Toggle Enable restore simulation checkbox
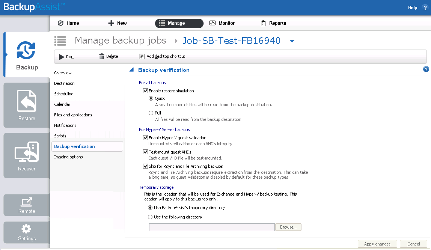 145,91
